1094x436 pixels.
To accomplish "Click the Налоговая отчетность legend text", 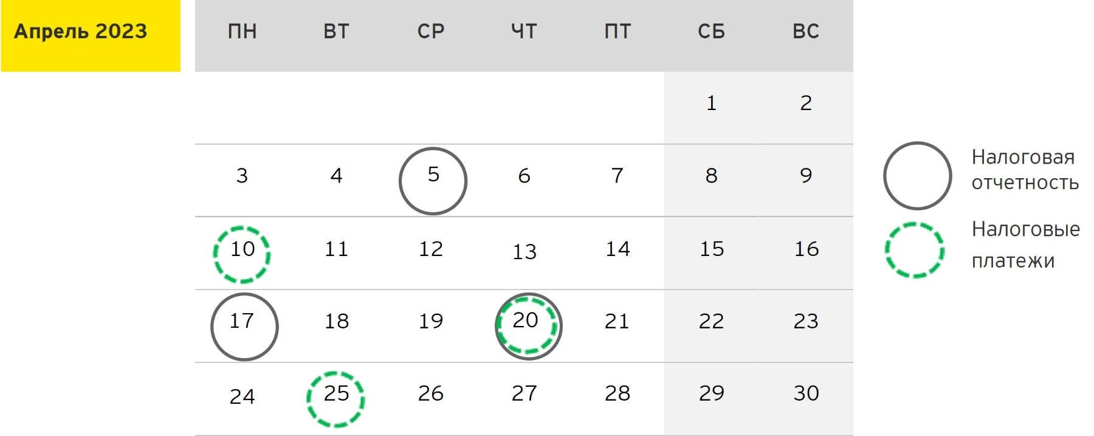I will coord(1025,170).
